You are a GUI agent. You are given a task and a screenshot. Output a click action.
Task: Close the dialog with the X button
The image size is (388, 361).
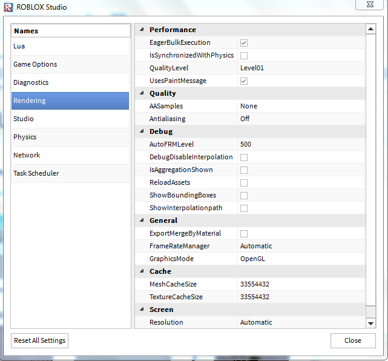(x=369, y=4)
